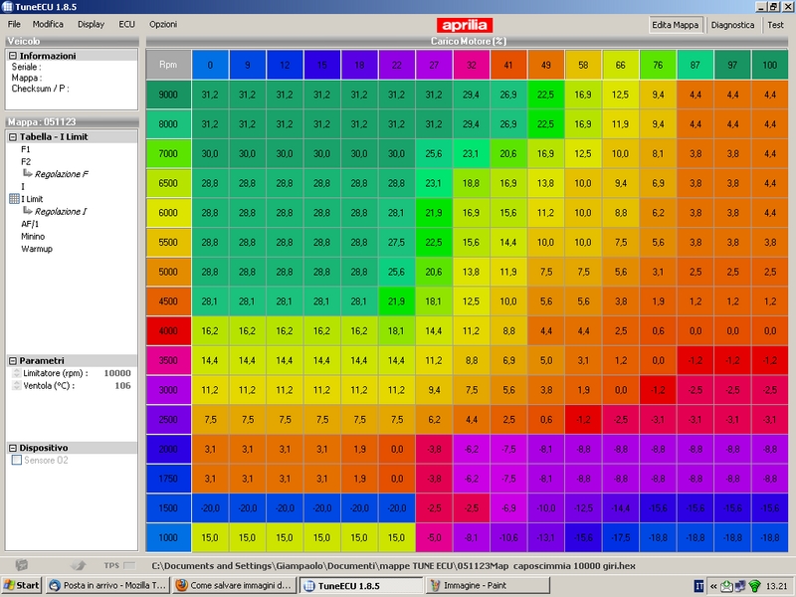Select cell -14,4 in the 1500 row
Image resolution: width=796 pixels, height=597 pixels.
(620, 507)
